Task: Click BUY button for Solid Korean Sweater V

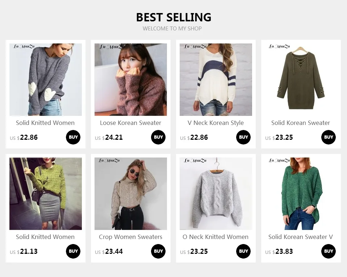Action: (329, 251)
